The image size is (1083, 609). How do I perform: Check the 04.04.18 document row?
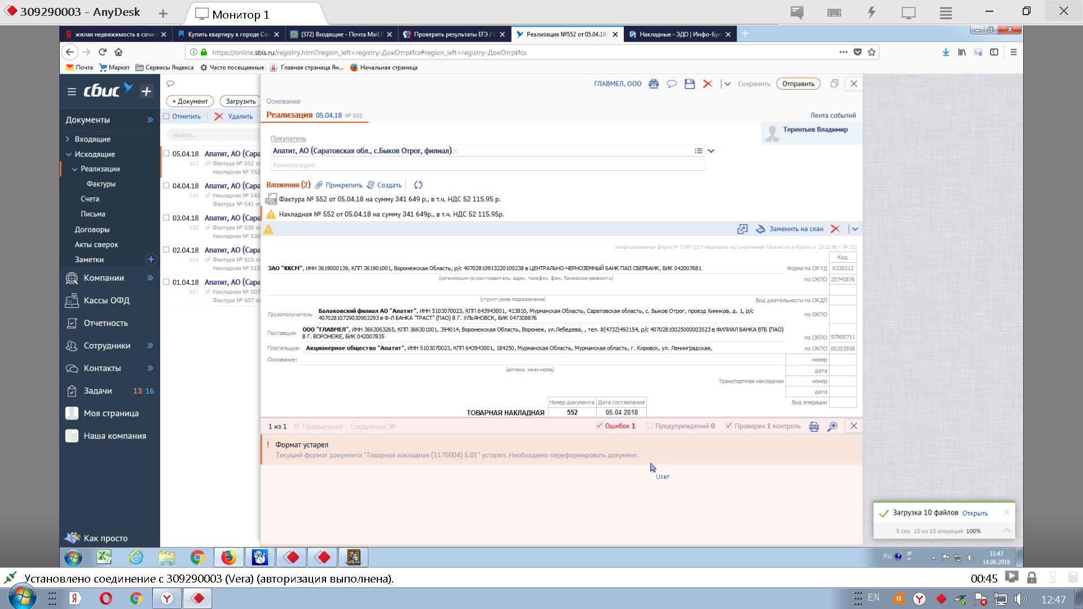tap(166, 186)
